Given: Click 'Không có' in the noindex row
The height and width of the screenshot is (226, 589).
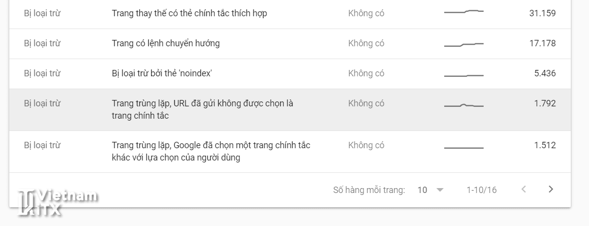Looking at the screenshot, I should coord(366,73).
